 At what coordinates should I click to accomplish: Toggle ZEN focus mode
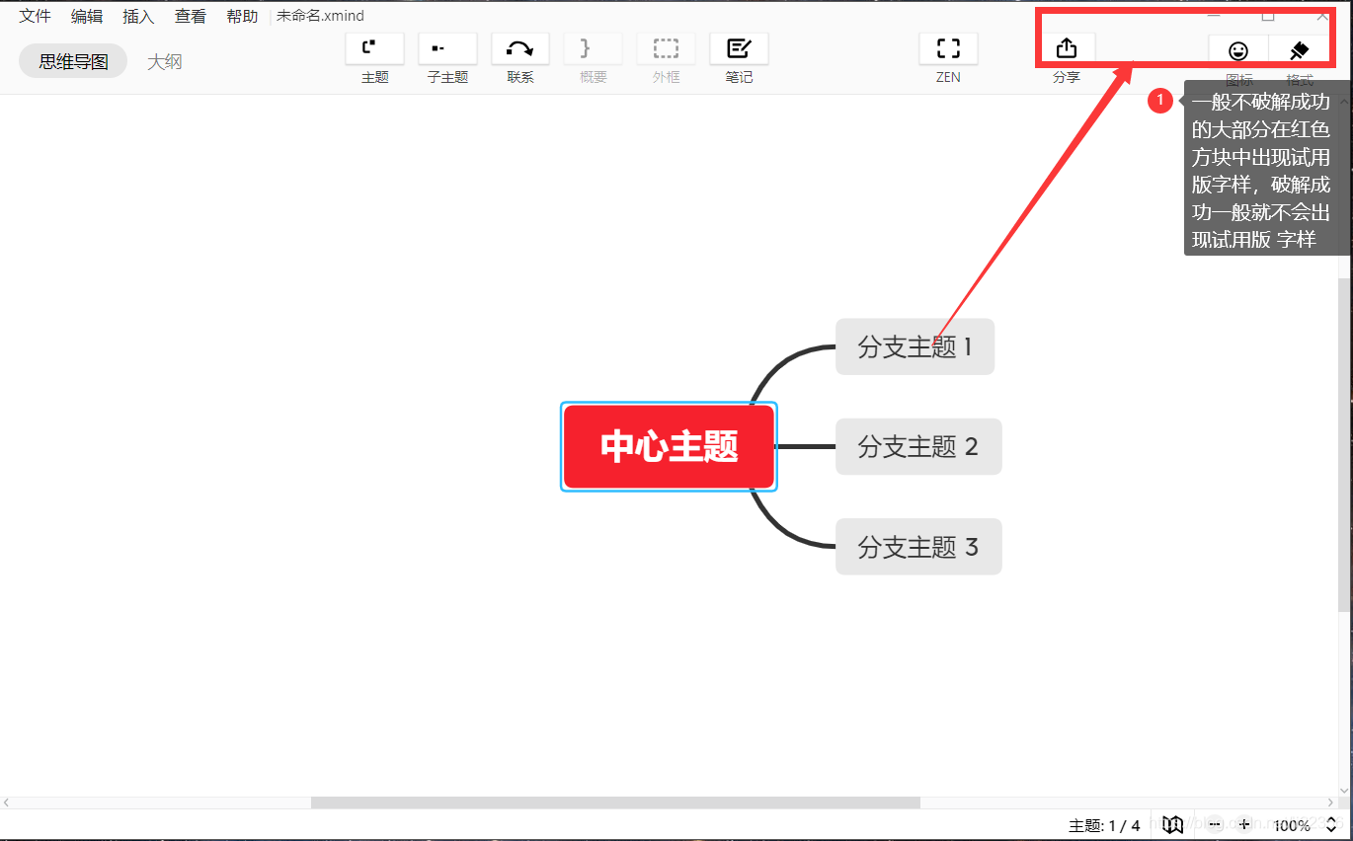[947, 47]
